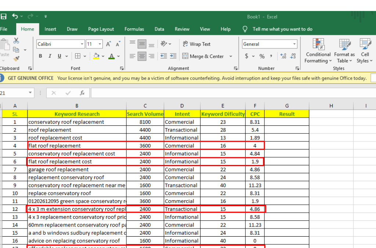Apply Percent Style
Viewport: 376px width, 248px height.
click(x=262, y=56)
